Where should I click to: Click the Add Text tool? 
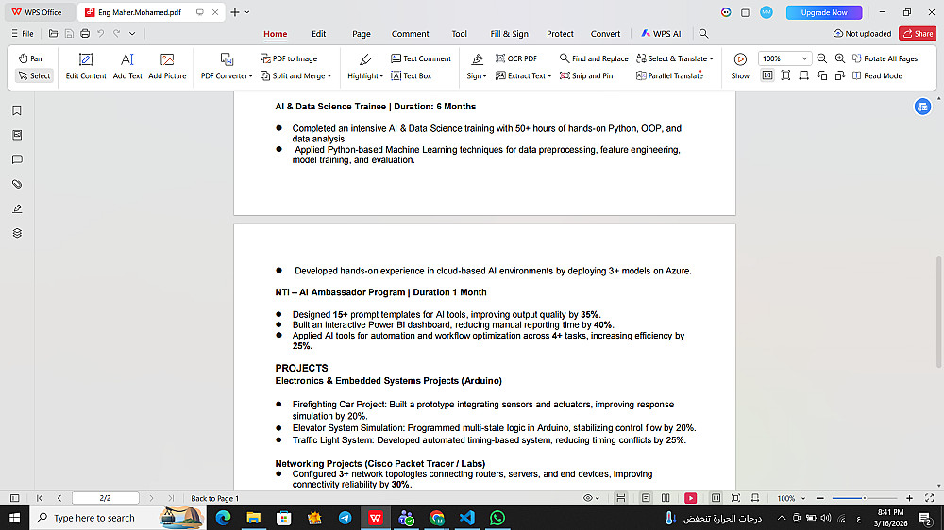[x=127, y=66]
